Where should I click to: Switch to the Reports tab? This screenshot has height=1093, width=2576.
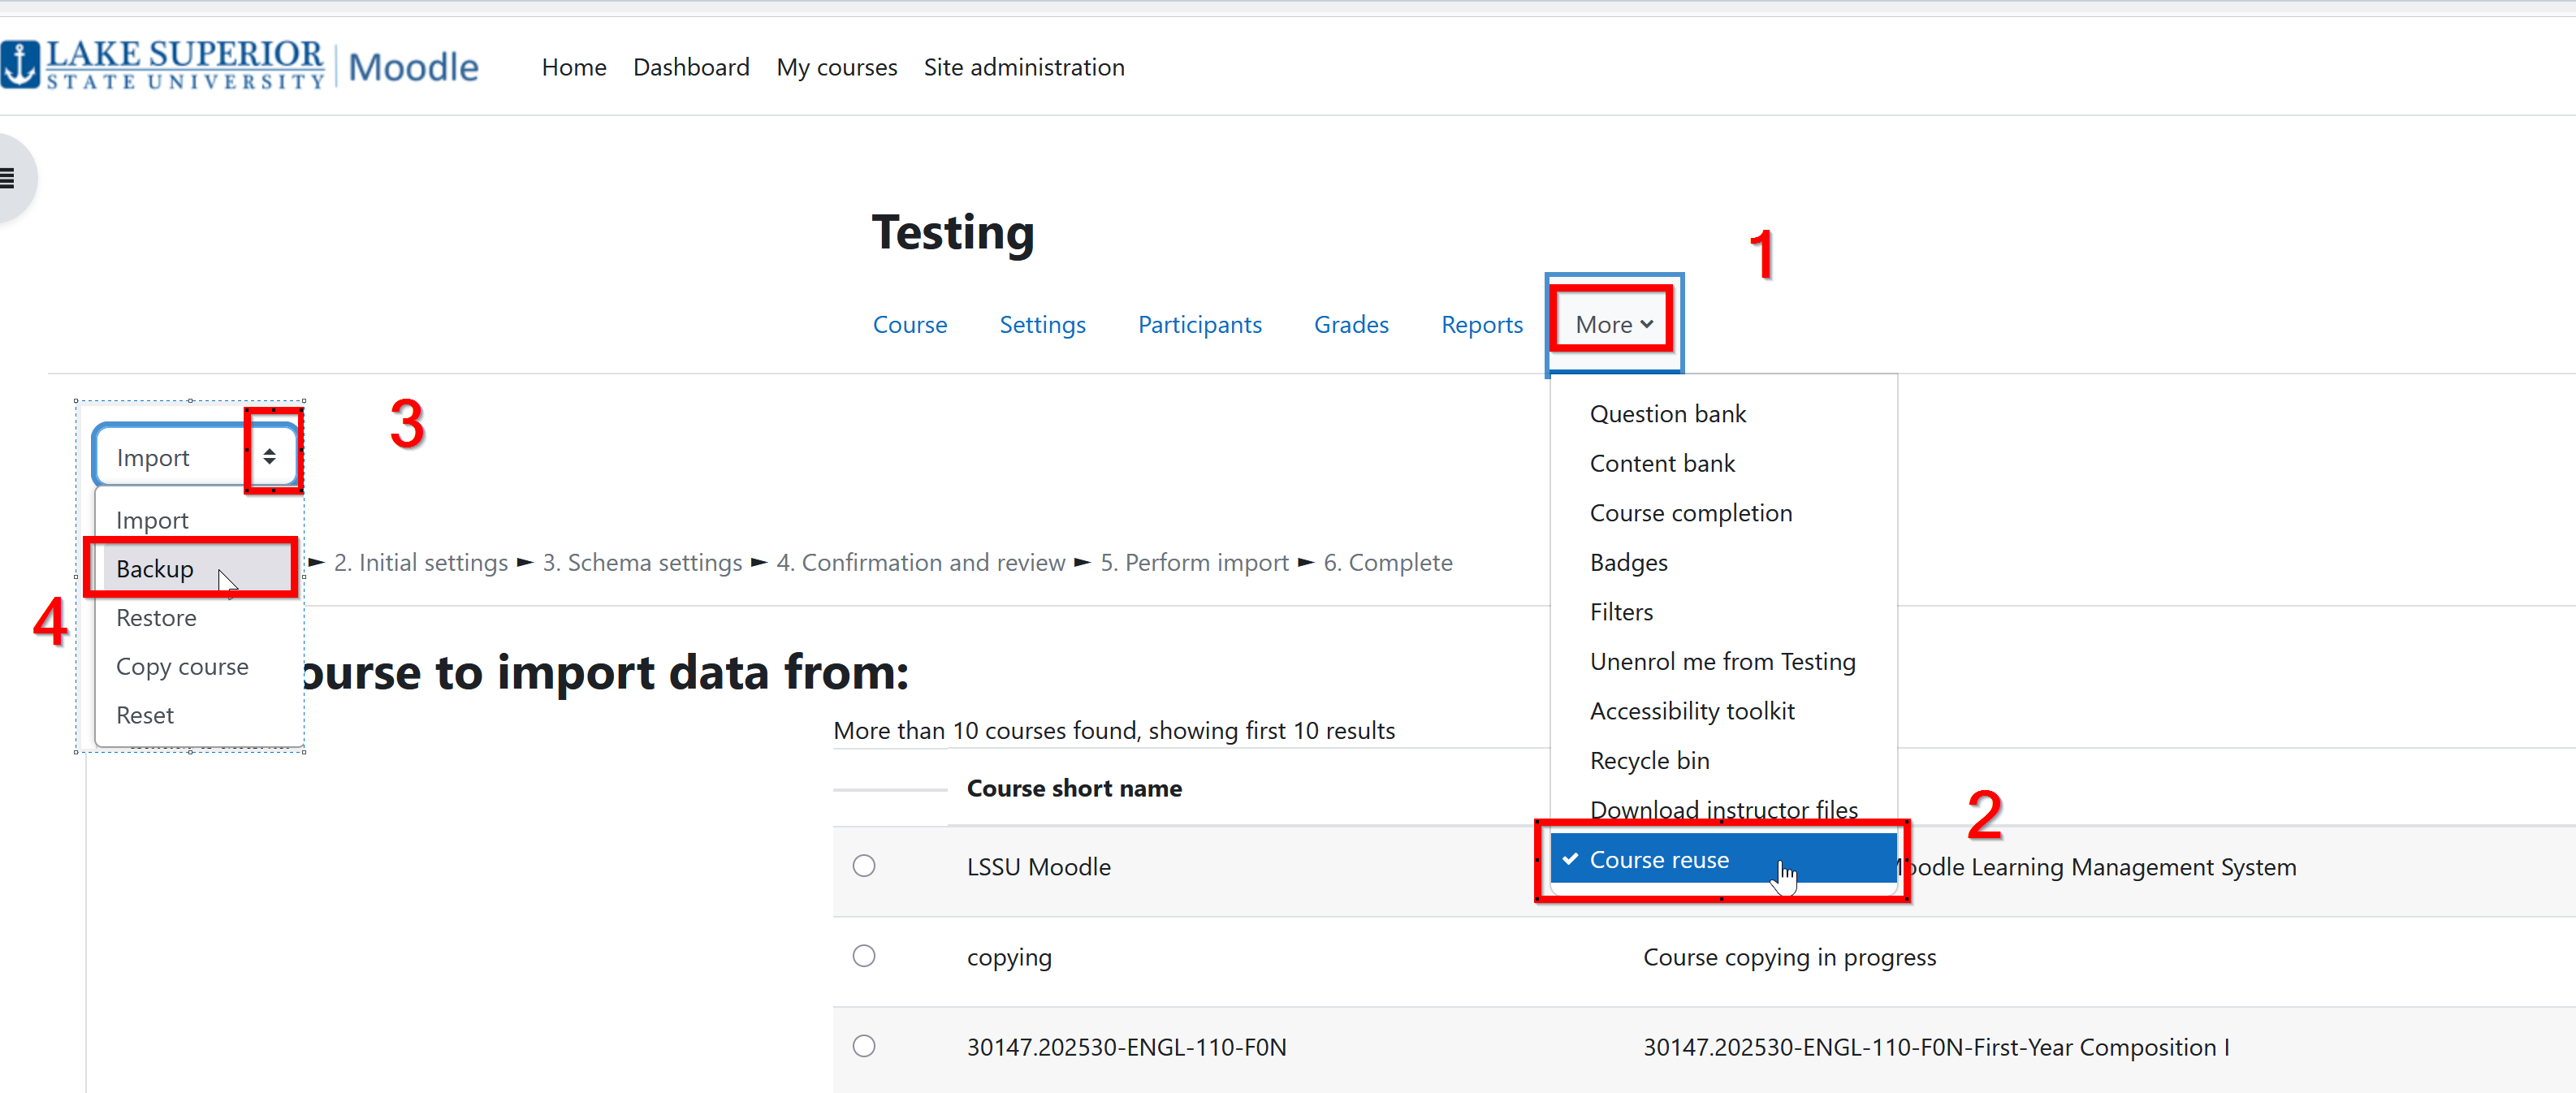tap(1481, 325)
